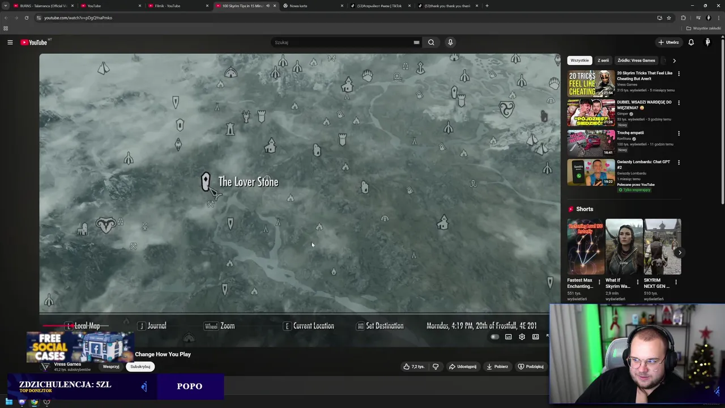The image size is (725, 408).
Task: Open the What If Skyrim Wa... short
Action: [624, 246]
